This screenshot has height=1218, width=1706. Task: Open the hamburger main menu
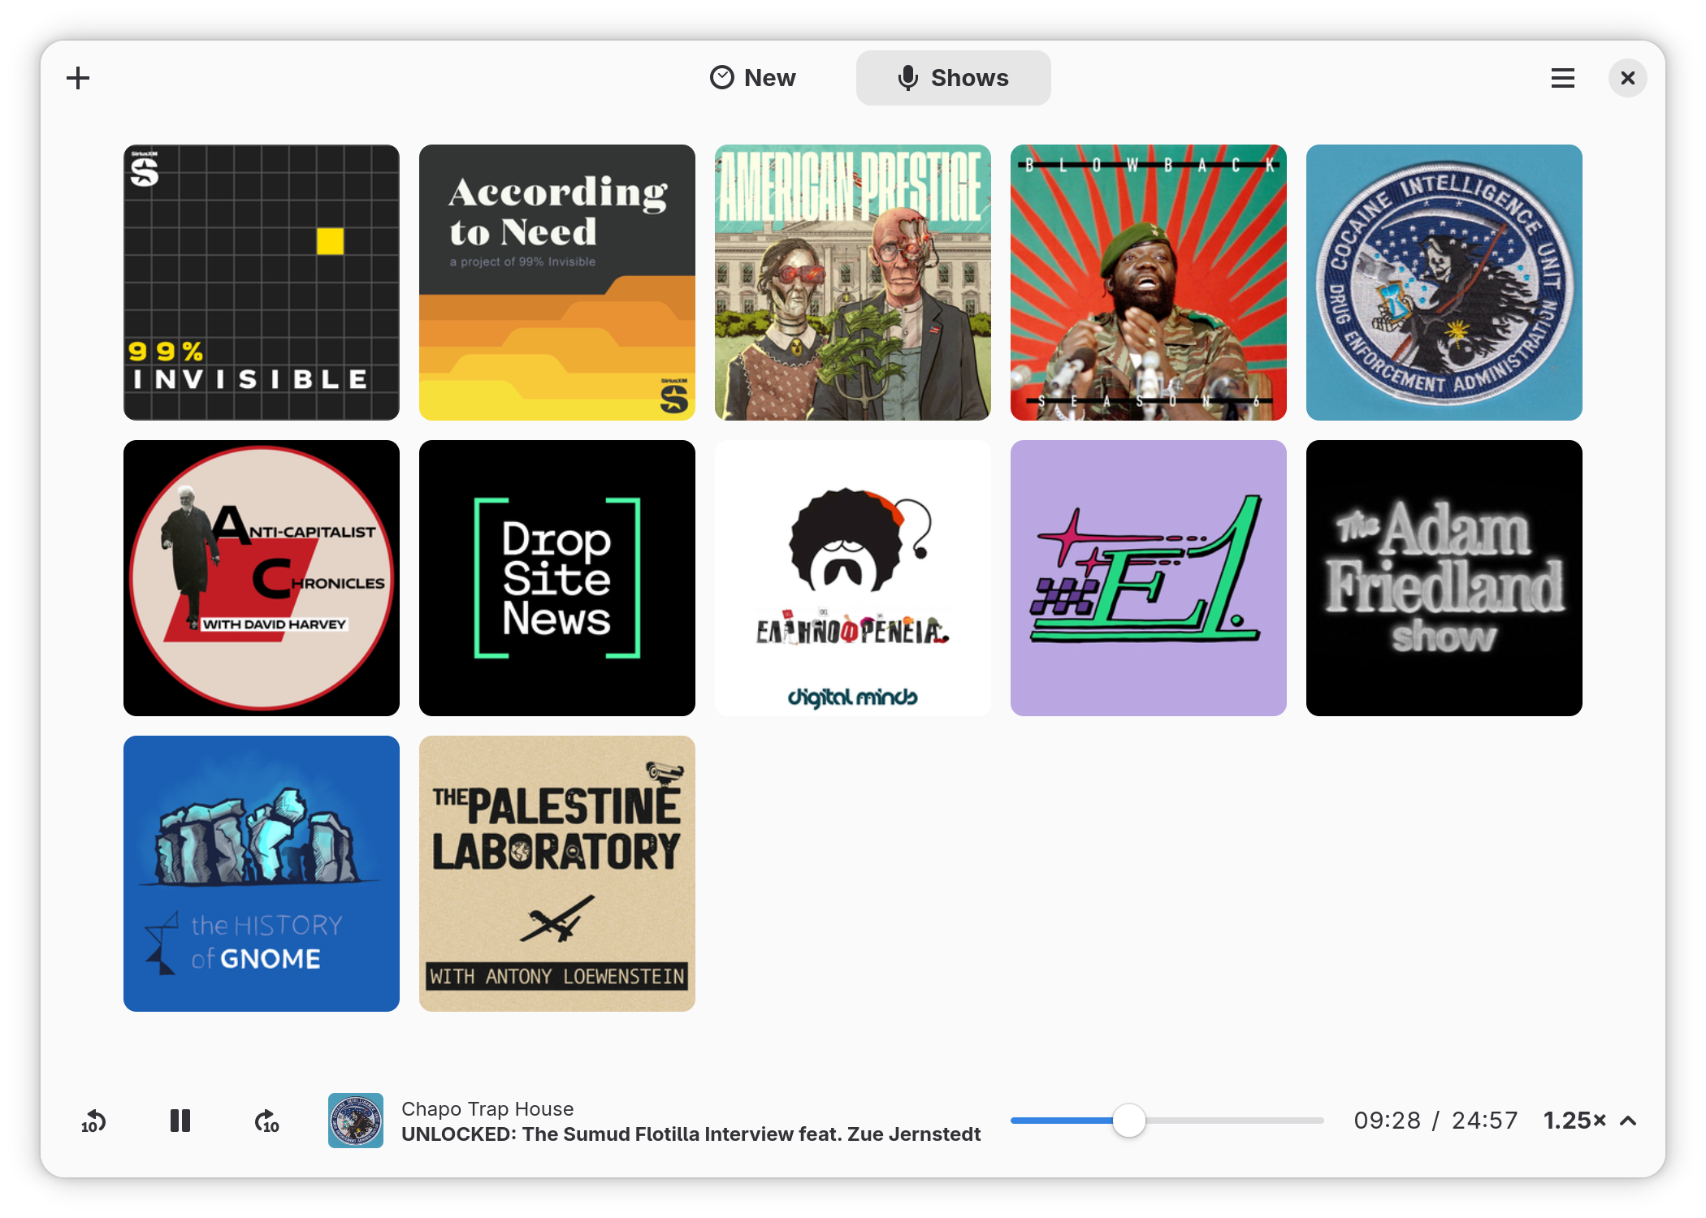tap(1562, 78)
